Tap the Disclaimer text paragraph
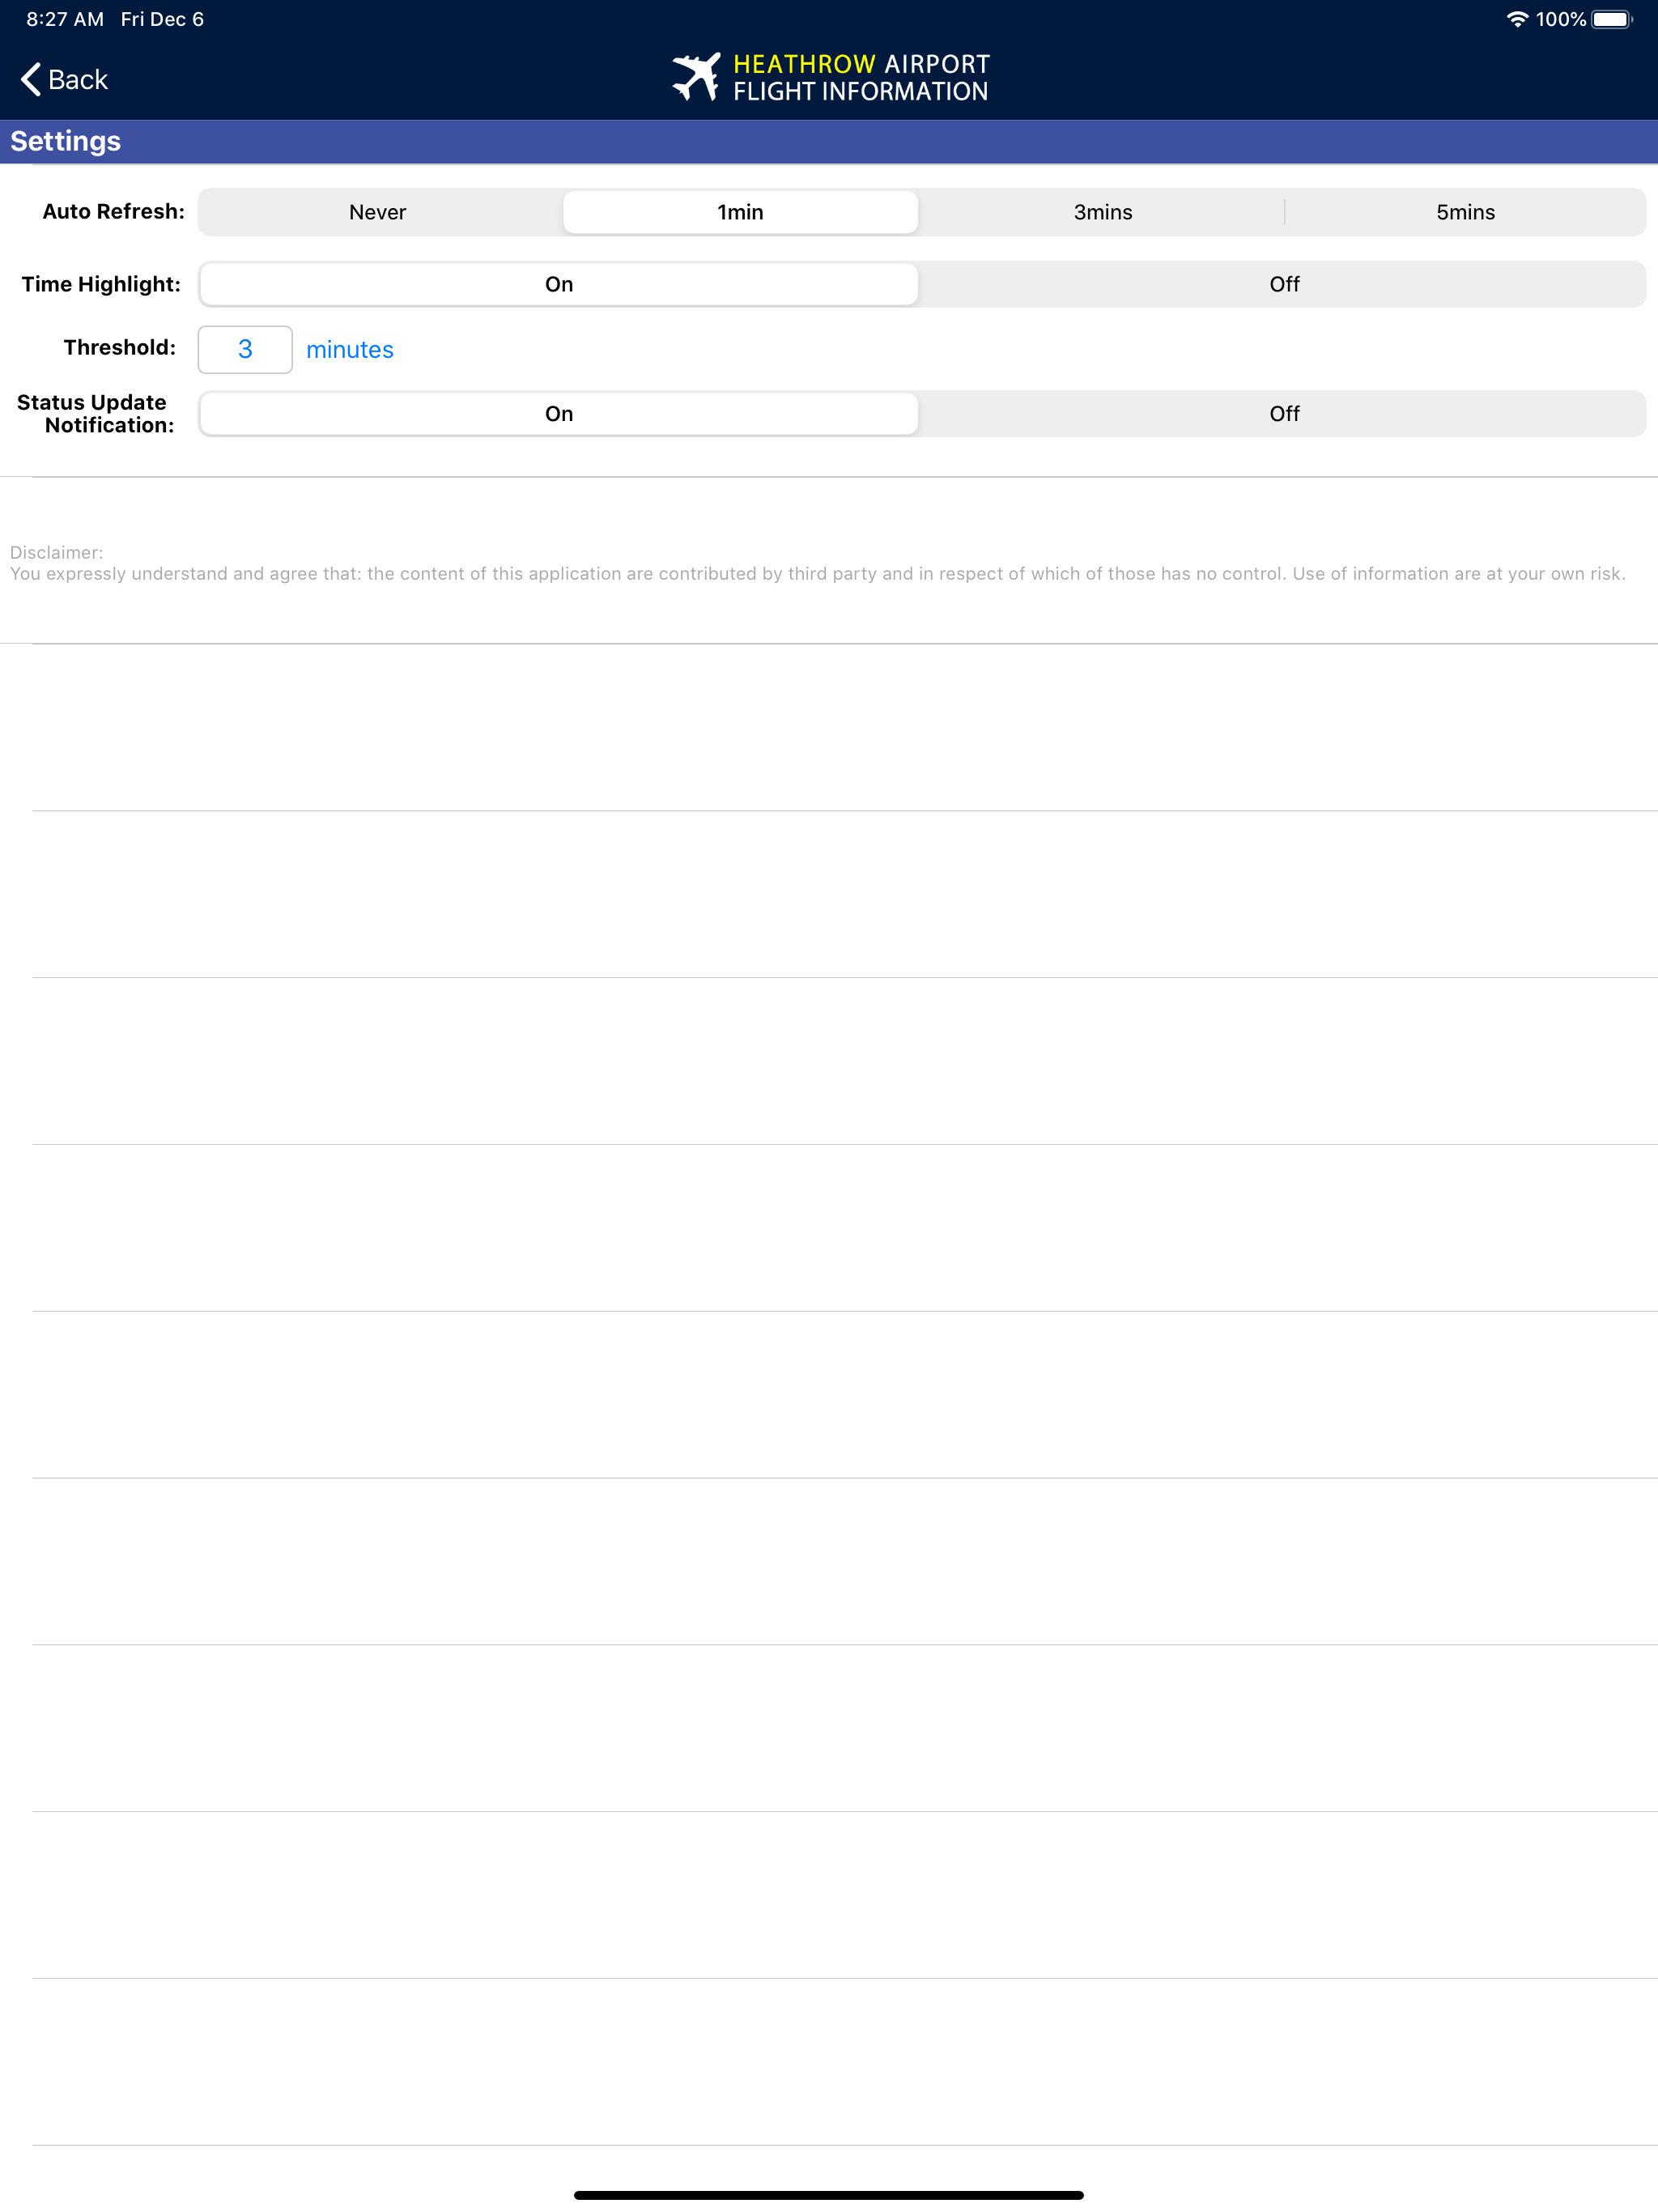This screenshot has width=1658, height=2212. (x=818, y=563)
